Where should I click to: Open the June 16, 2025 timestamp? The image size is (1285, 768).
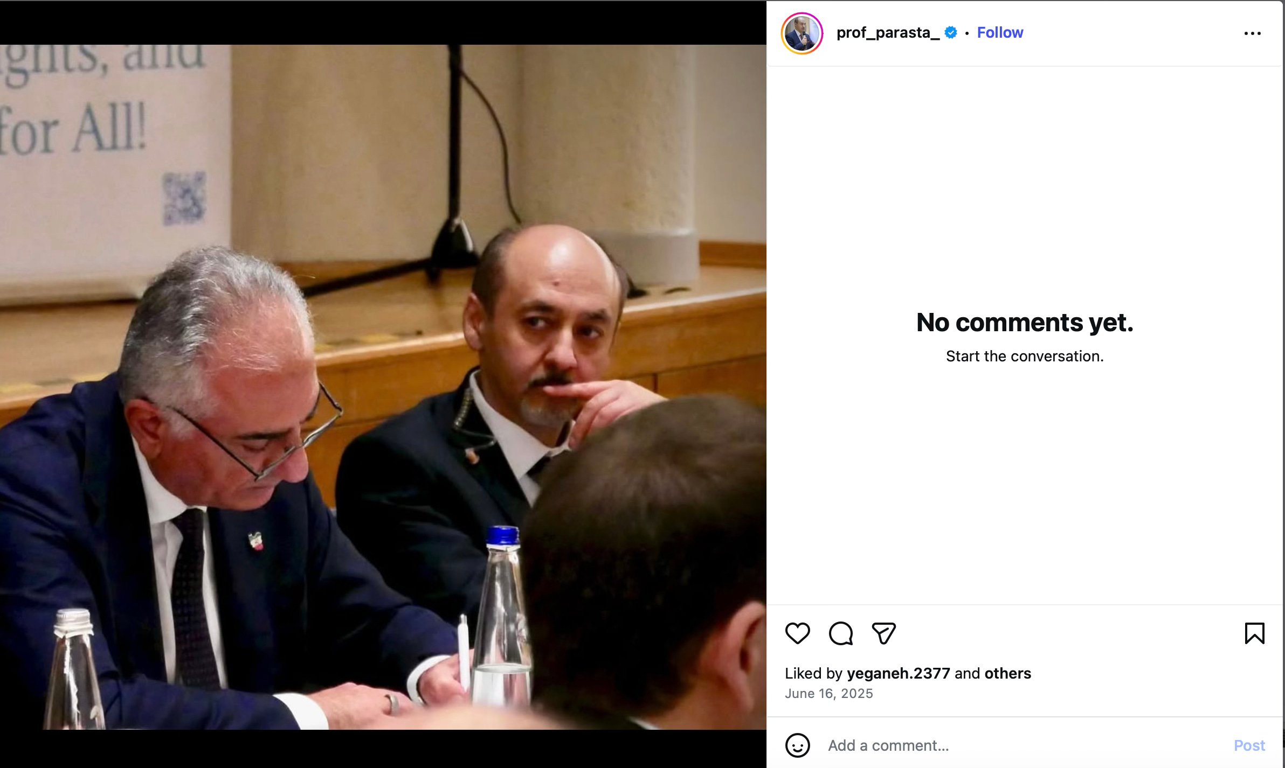(828, 694)
